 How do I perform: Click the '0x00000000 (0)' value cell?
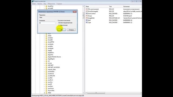(x=128, y=20)
